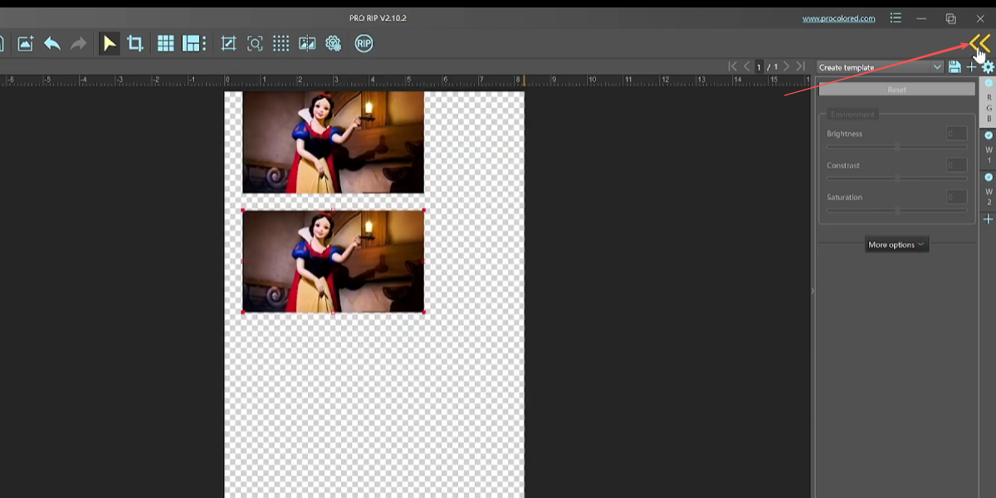Select the arrow pointer selection tool
This screenshot has height=498, width=996.
point(109,44)
